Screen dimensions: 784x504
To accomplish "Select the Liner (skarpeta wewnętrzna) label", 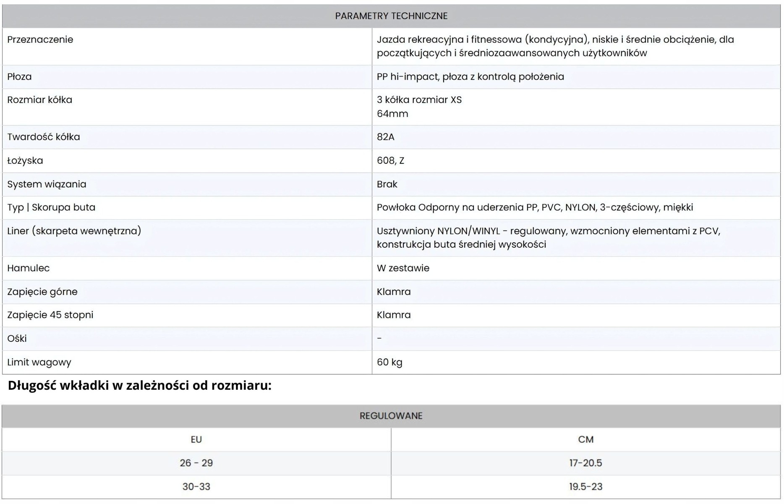I will [74, 231].
